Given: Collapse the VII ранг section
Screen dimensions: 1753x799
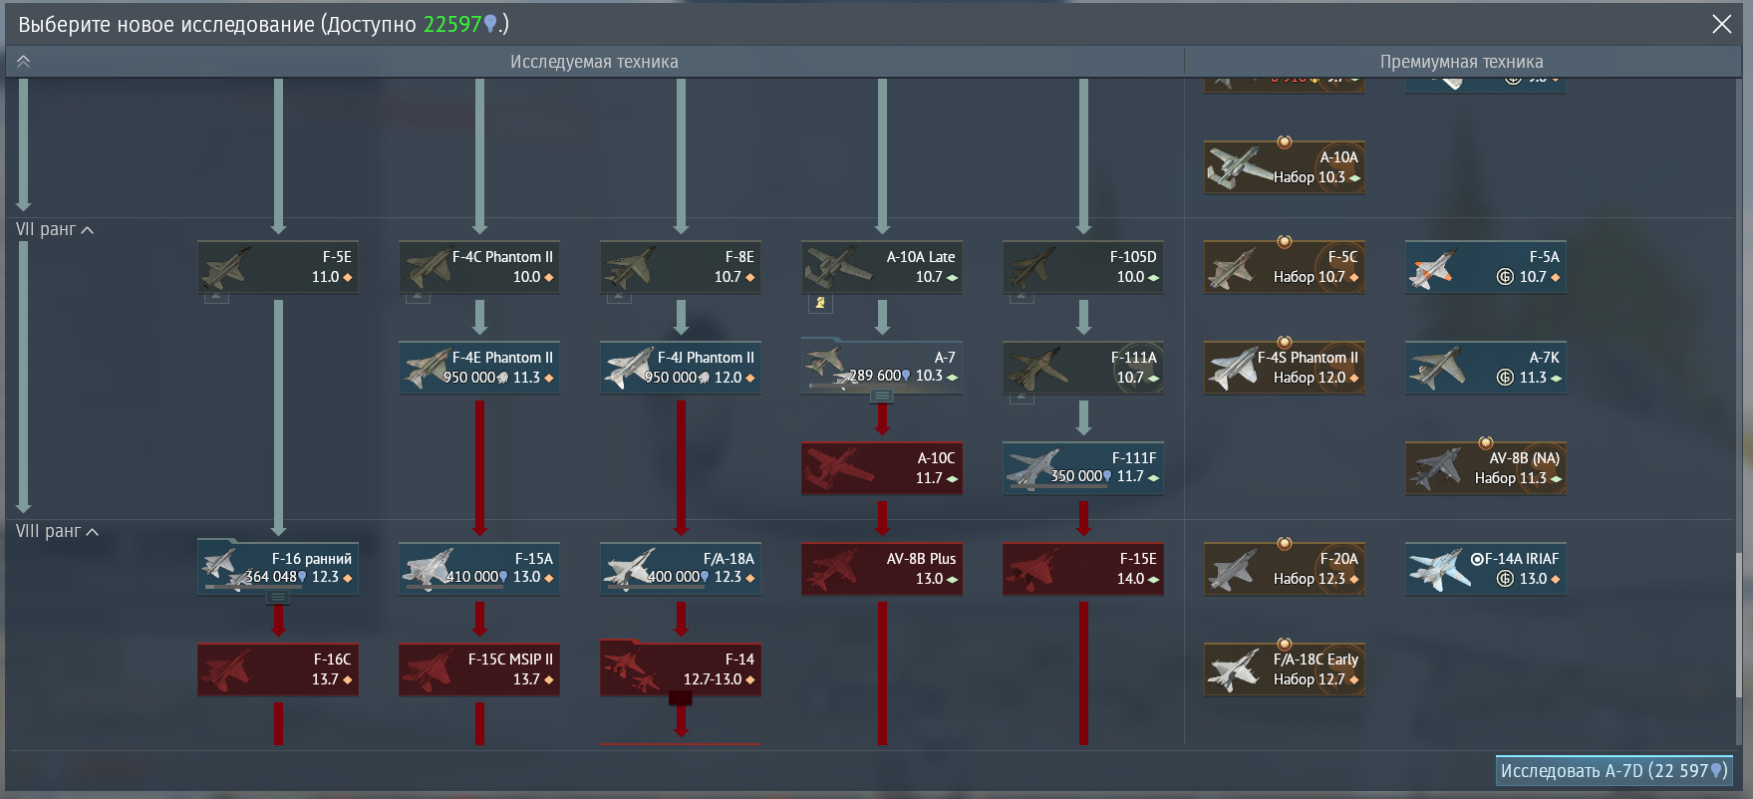Looking at the screenshot, I should tap(55, 230).
